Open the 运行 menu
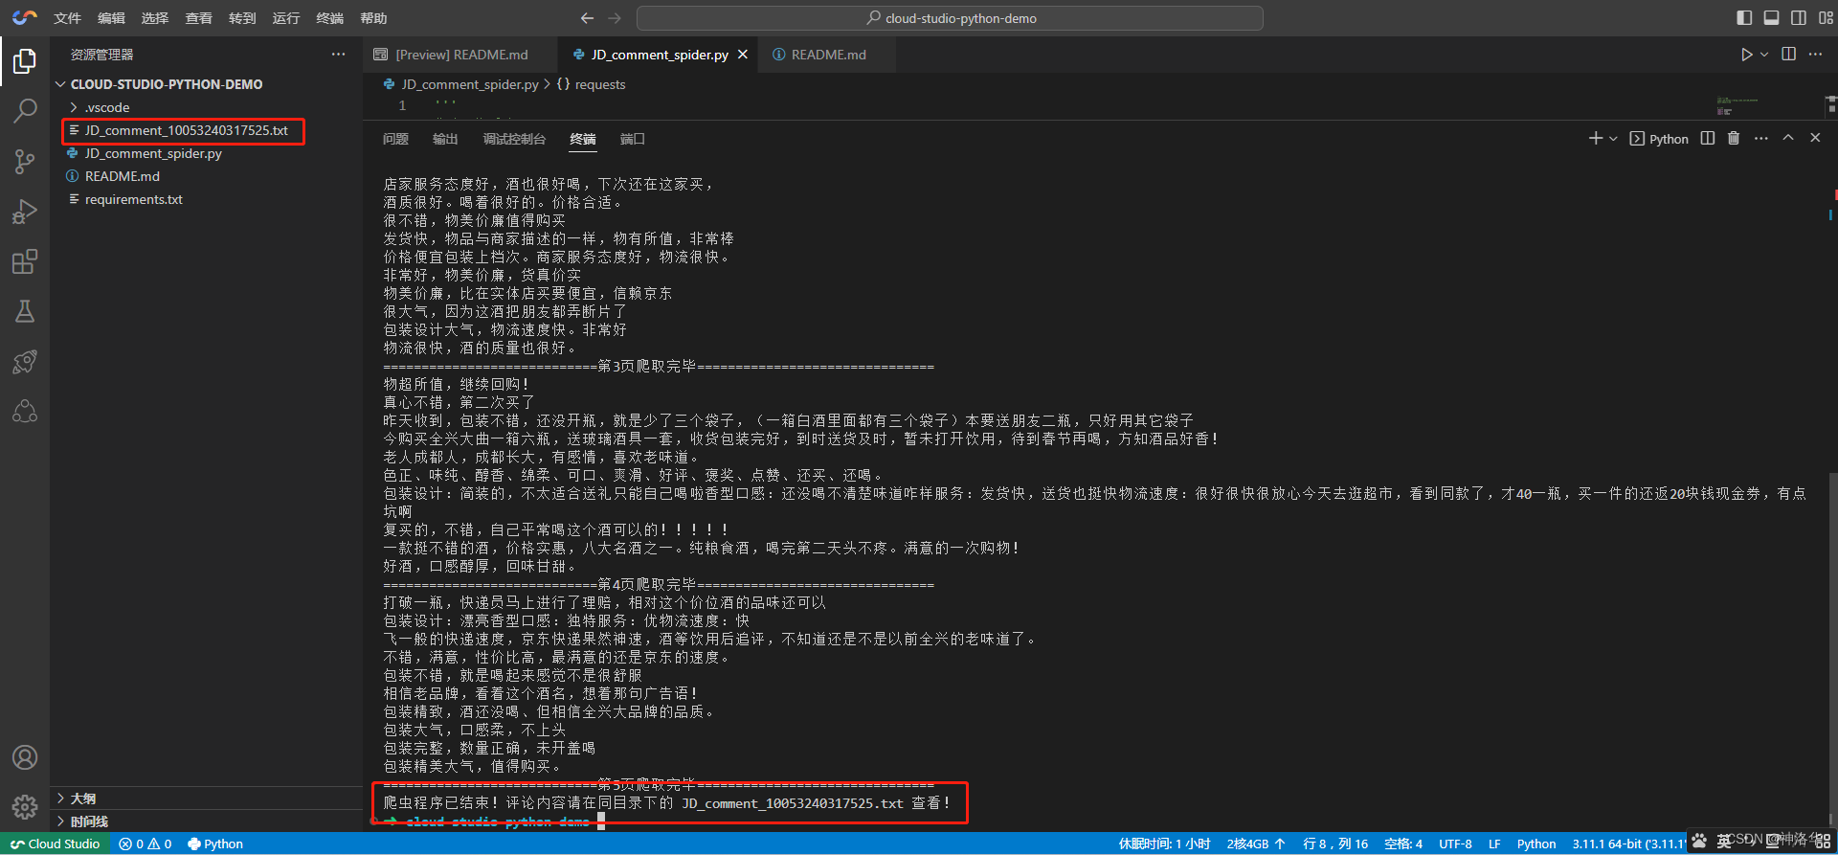The width and height of the screenshot is (1838, 855). (x=285, y=18)
